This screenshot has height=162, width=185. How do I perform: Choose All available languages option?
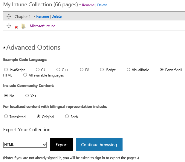pyautogui.click(x=25, y=75)
